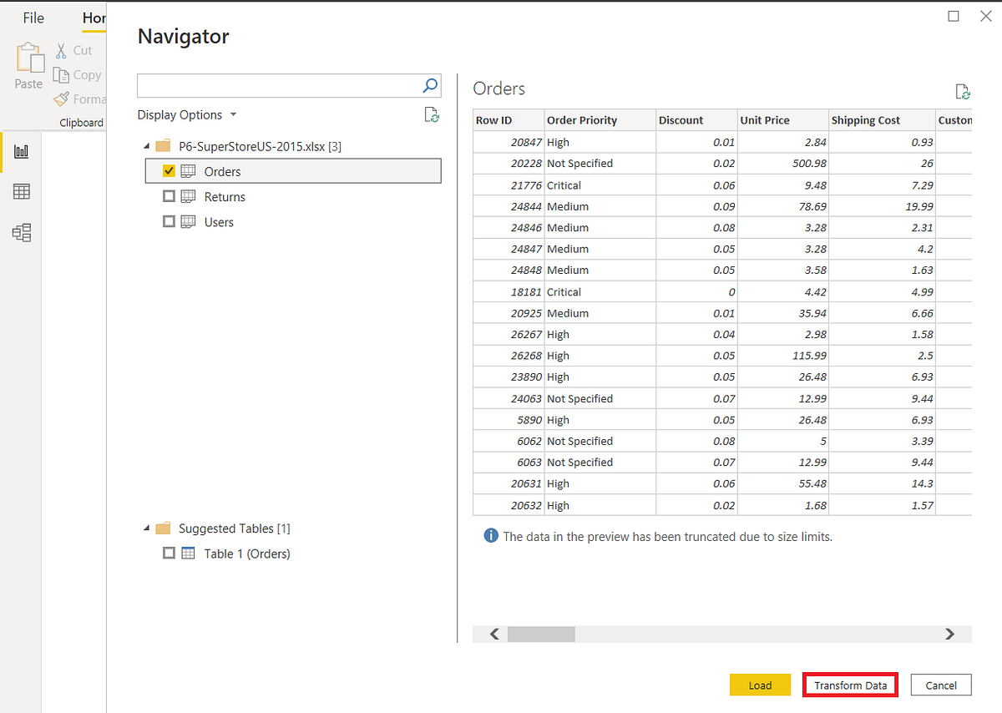Check the Returns table checkbox
The width and height of the screenshot is (1002, 713).
[169, 196]
